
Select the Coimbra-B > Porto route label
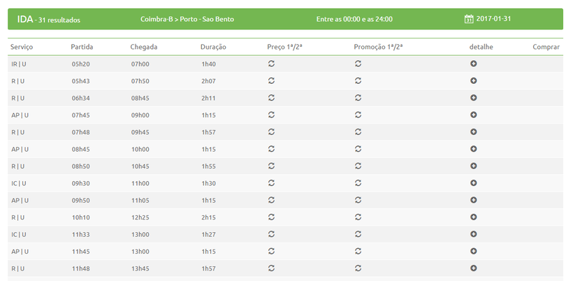187,19
